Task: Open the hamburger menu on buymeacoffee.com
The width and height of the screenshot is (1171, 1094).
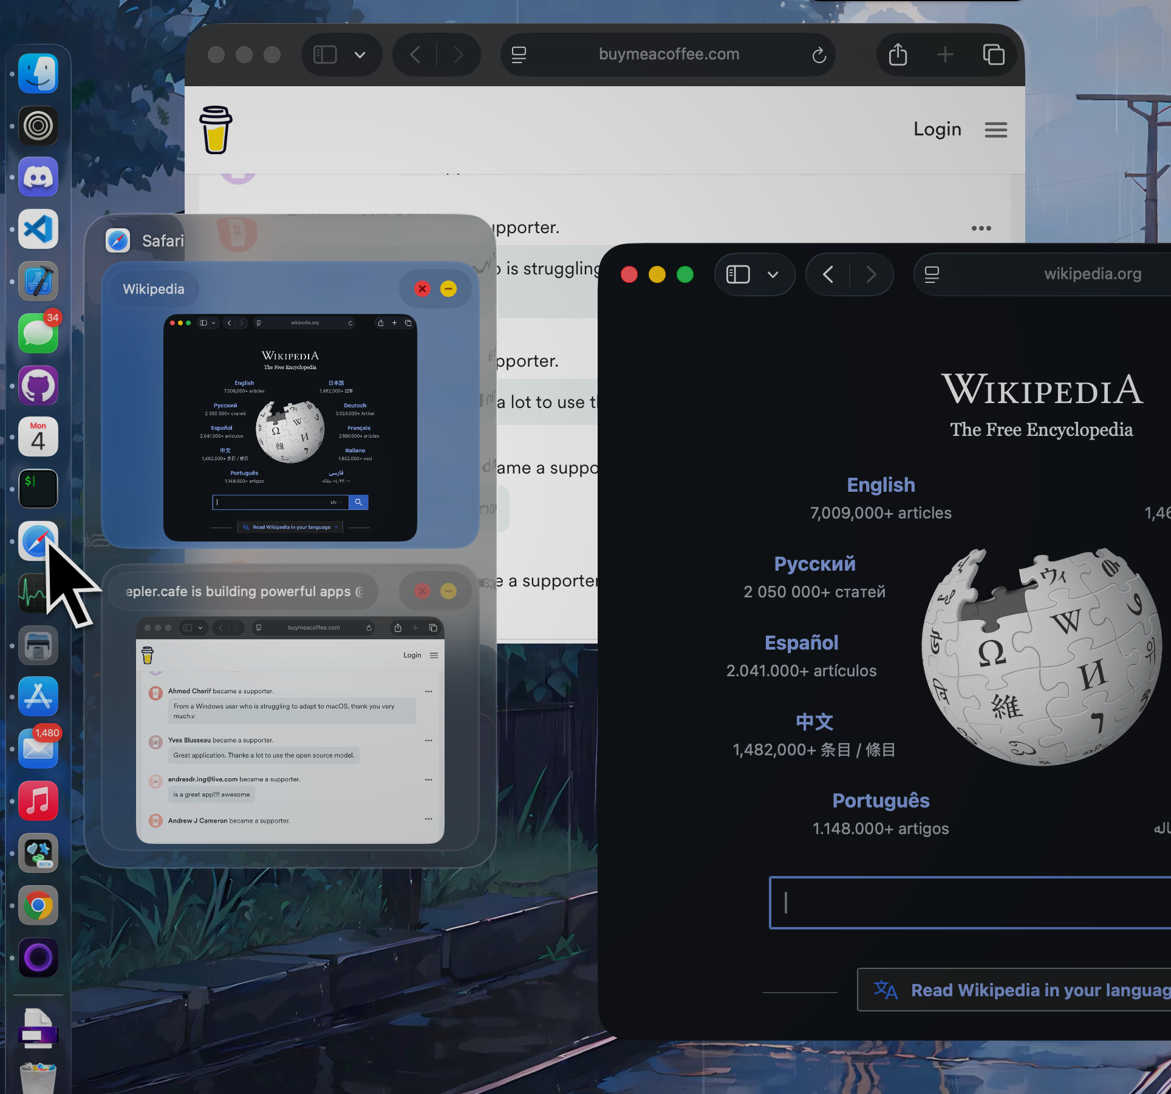Action: pyautogui.click(x=995, y=129)
